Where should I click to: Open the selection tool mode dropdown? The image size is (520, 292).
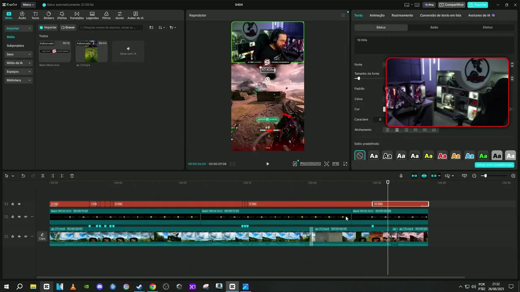click(x=13, y=176)
